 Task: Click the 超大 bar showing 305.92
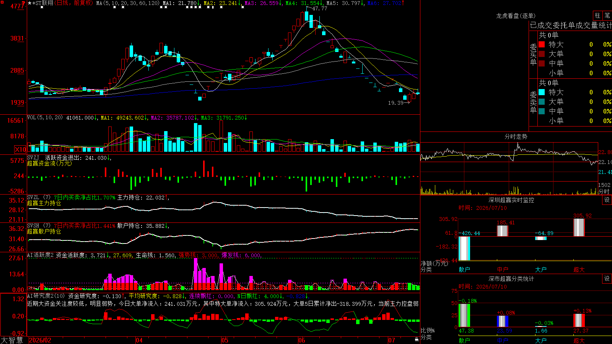coord(579,227)
